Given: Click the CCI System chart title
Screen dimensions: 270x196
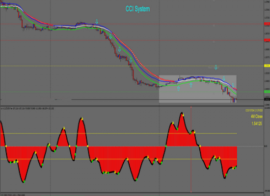Looking at the screenshot, I should tap(137, 9).
